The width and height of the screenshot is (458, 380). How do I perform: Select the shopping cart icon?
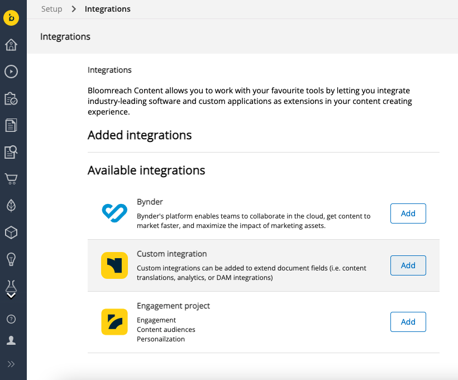pyautogui.click(x=12, y=179)
